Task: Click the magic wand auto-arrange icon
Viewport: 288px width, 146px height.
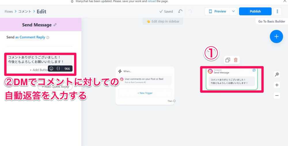Action: tap(277, 75)
